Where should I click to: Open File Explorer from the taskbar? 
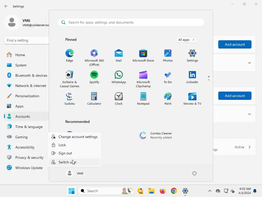[151, 191]
